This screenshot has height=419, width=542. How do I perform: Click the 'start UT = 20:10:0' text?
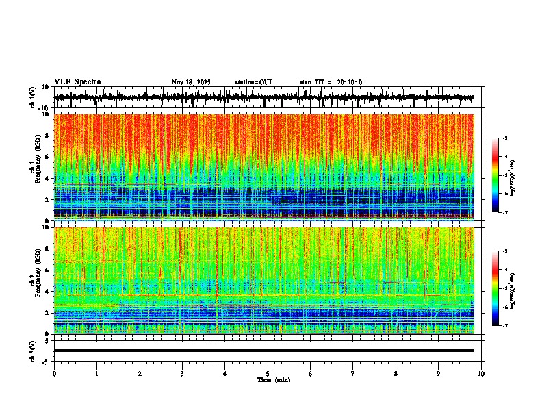point(331,82)
